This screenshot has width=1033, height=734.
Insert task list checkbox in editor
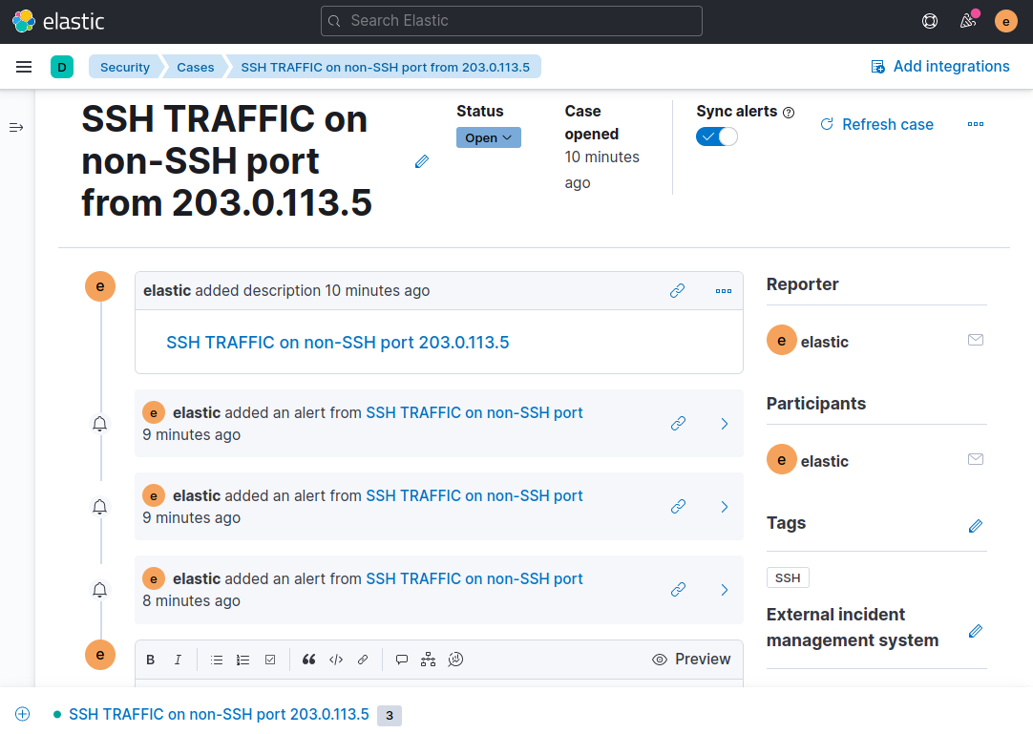pos(270,660)
